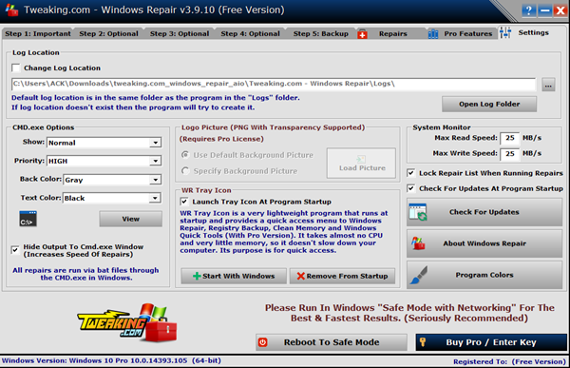The height and width of the screenshot is (368, 570).
Task: Click Start With Windows button
Action: (234, 276)
